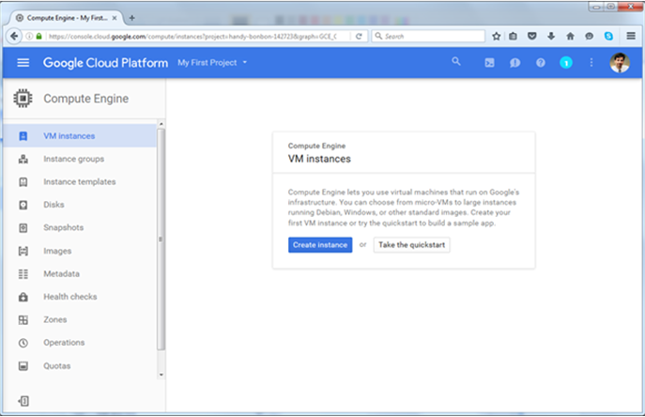Open the console search magnifier icon

coord(455,62)
